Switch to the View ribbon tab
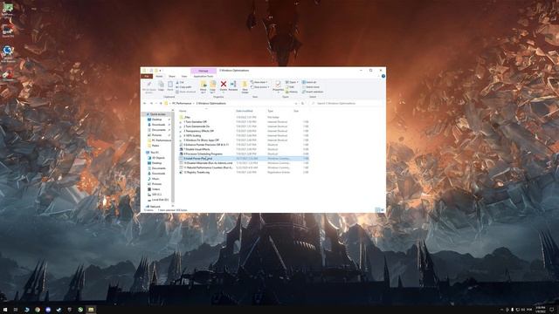559x314 pixels. (x=184, y=76)
